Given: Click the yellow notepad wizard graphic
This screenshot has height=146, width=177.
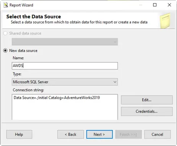Looking at the screenshot, I should (x=165, y=21).
